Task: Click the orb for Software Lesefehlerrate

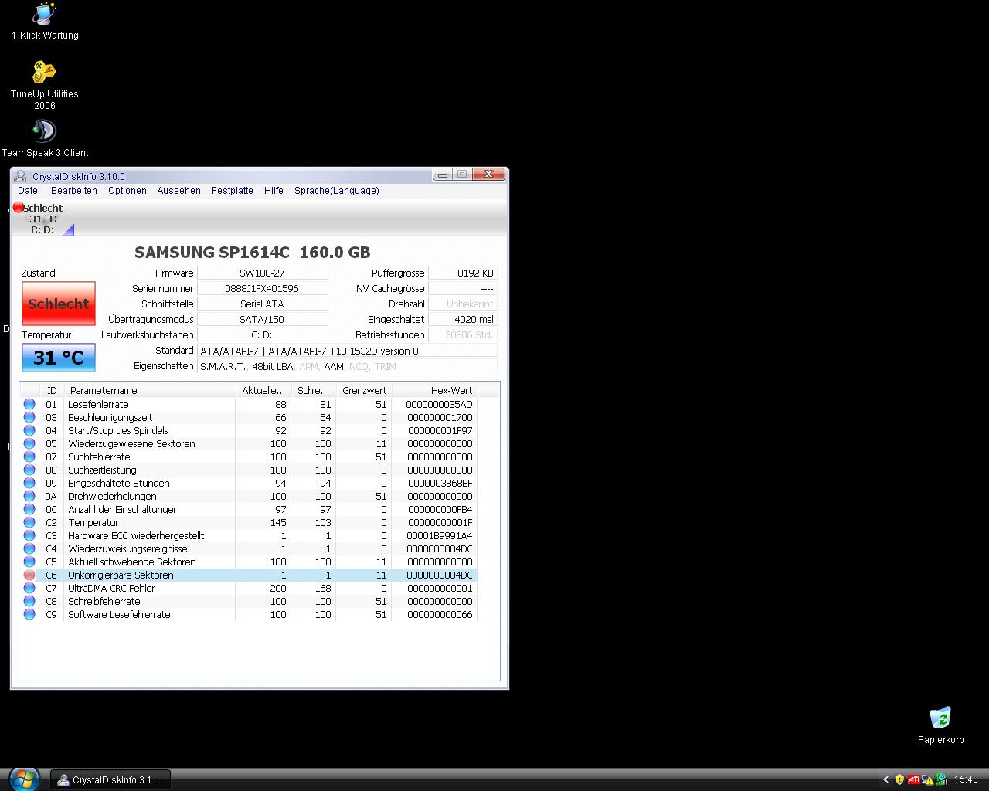Action: click(x=29, y=614)
